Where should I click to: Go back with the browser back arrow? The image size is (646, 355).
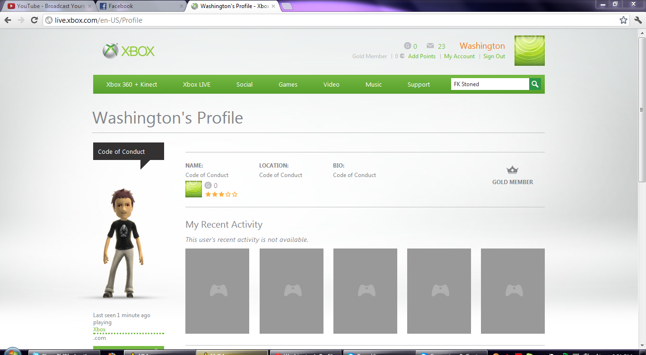coord(8,20)
